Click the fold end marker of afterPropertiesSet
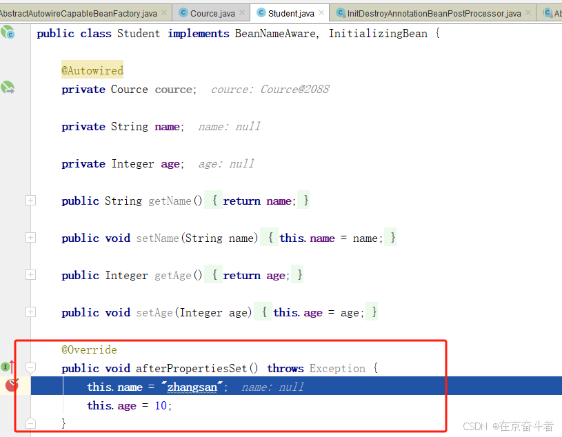This screenshot has height=437, width=562. [x=30, y=423]
